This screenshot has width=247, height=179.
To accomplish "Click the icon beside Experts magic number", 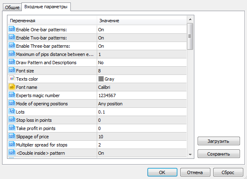I will (12, 95).
